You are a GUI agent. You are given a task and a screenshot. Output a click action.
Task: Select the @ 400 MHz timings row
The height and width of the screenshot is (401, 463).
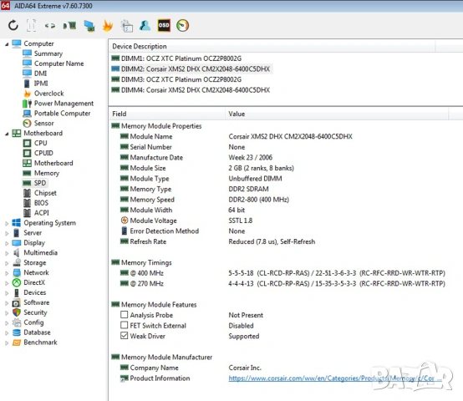(x=282, y=273)
